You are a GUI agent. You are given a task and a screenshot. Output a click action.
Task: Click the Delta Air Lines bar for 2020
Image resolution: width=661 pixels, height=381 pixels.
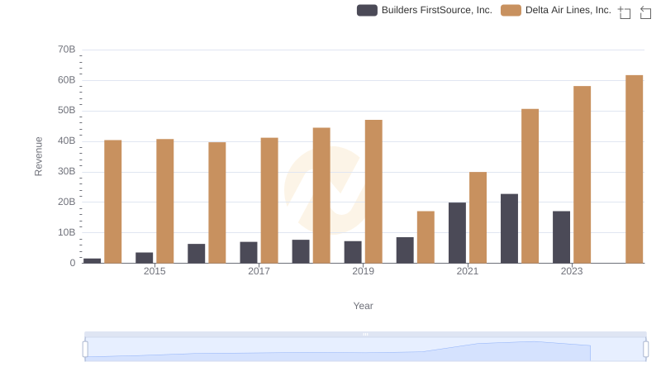pos(426,237)
